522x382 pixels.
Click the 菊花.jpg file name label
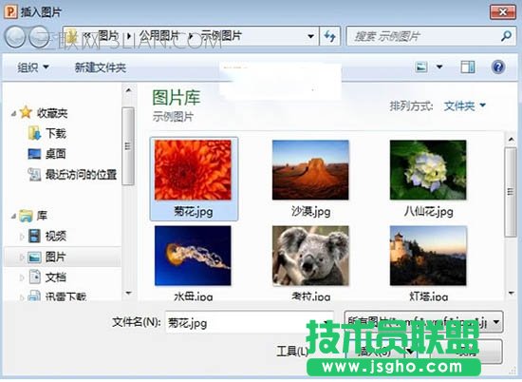(x=194, y=211)
